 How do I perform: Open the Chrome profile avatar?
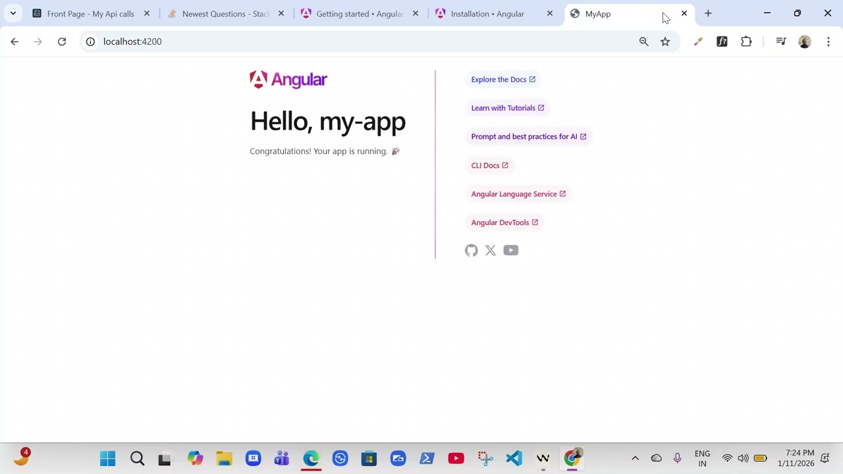click(805, 41)
